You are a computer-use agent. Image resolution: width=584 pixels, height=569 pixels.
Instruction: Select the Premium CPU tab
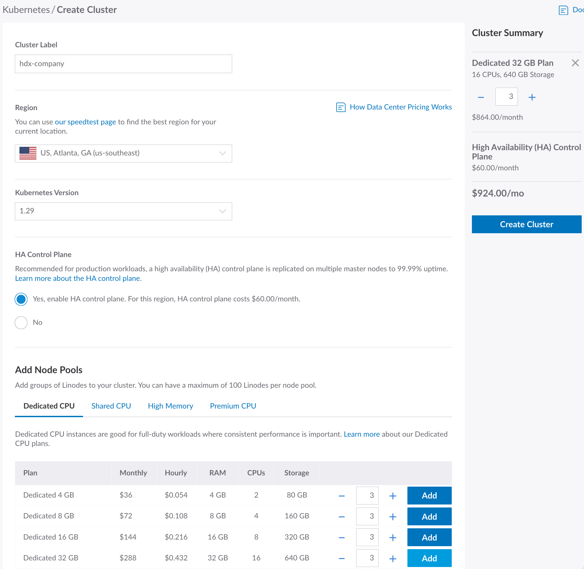tap(233, 406)
